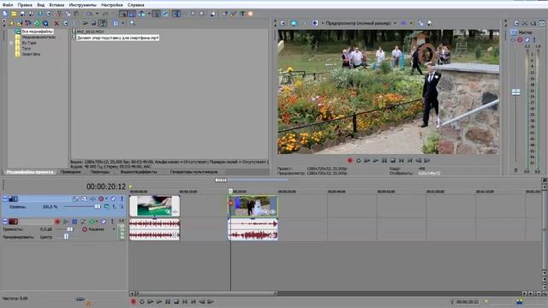
Task: Create a new project via toolbar icon
Action: coord(5,14)
